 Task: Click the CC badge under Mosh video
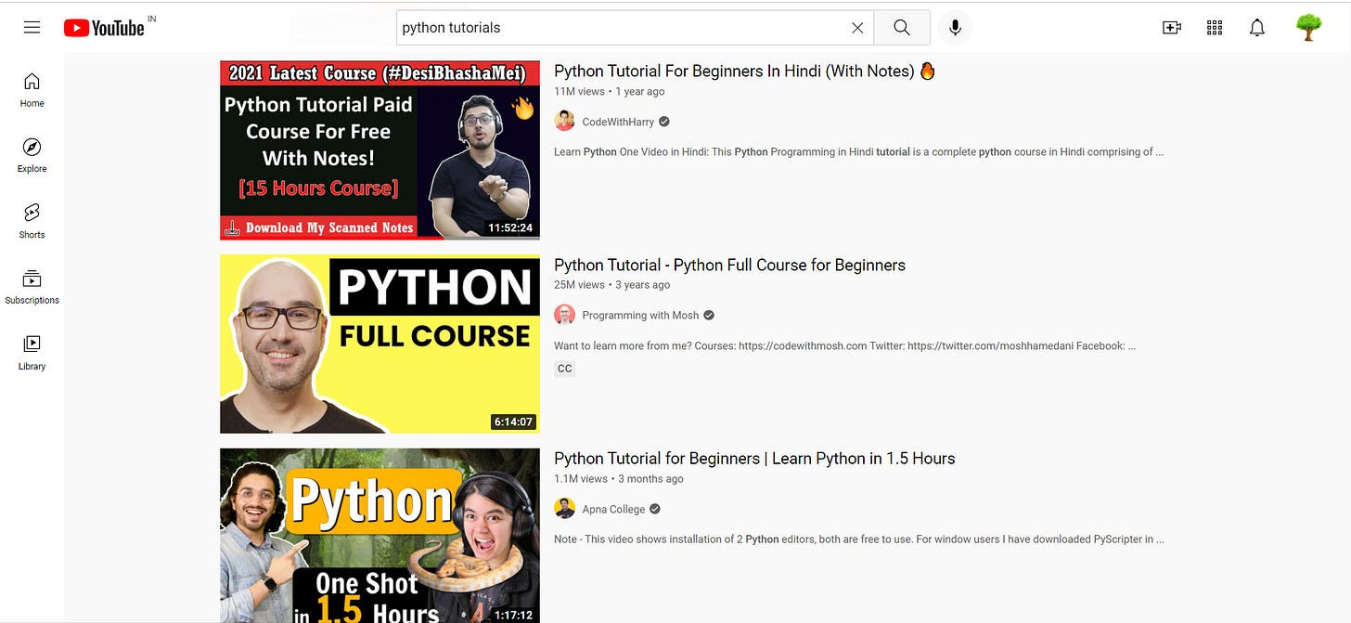564,369
